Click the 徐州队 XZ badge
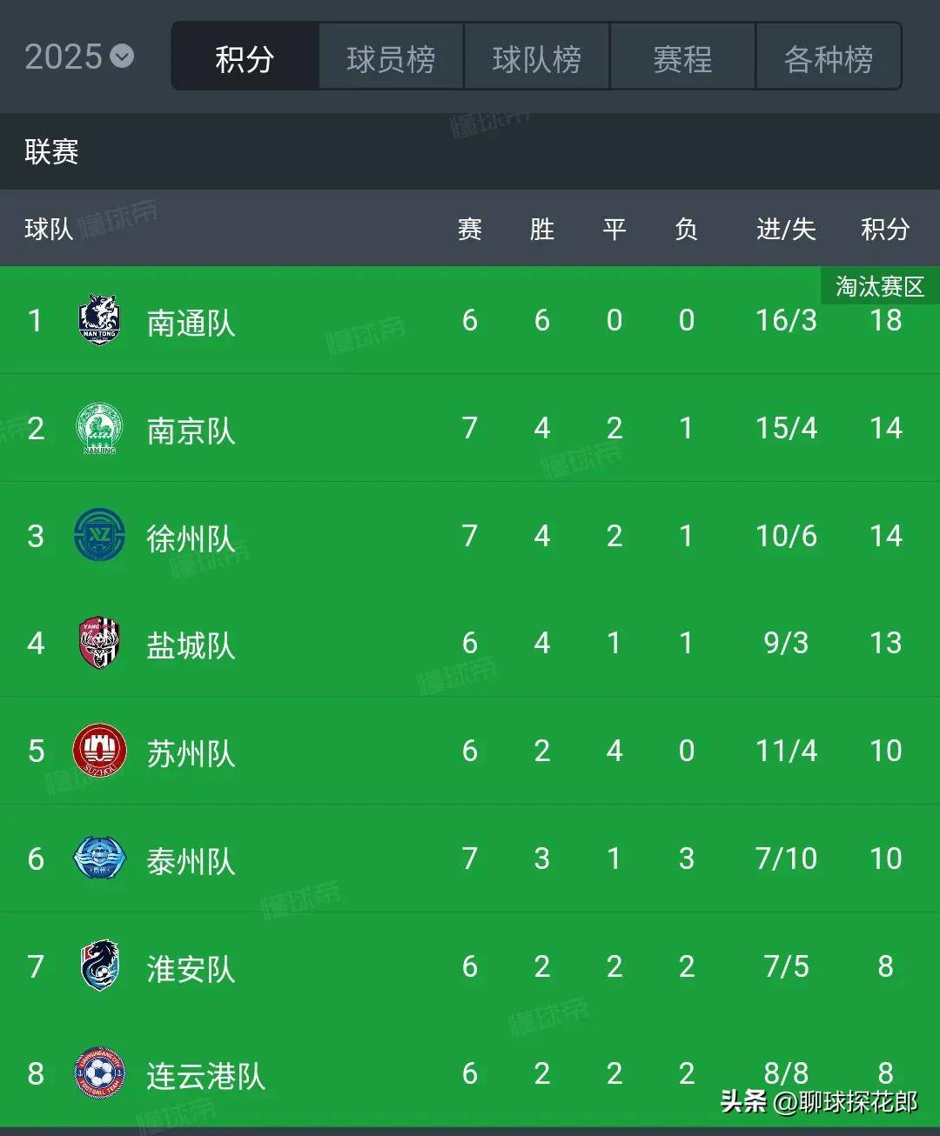 [99, 535]
